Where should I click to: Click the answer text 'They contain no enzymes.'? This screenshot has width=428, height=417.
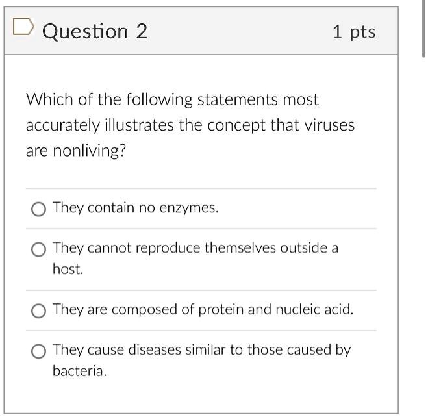tap(136, 208)
